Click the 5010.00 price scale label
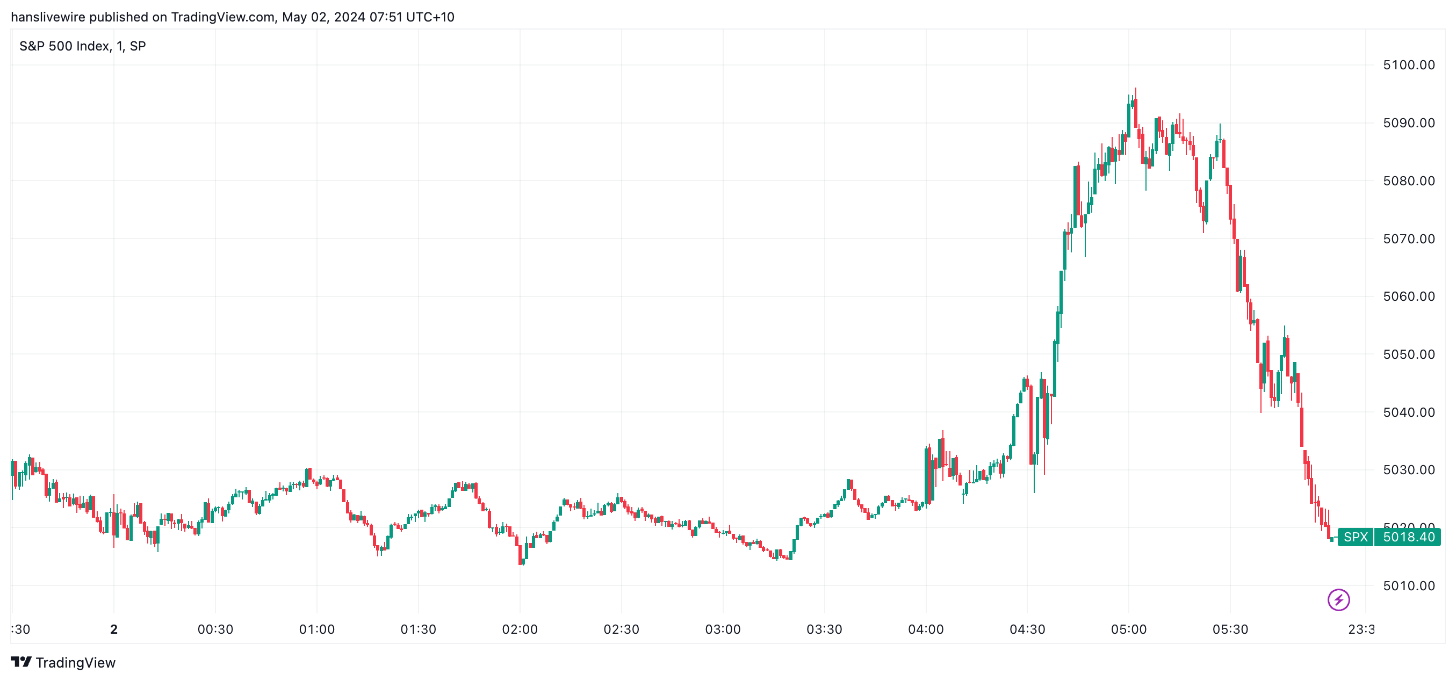The height and width of the screenshot is (681, 1456). point(1409,585)
